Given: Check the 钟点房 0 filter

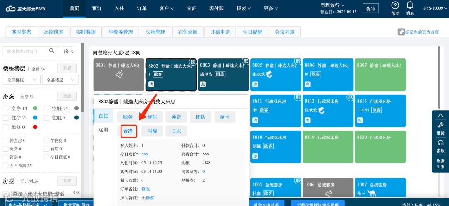Looking at the screenshot, I should [x=5, y=141].
